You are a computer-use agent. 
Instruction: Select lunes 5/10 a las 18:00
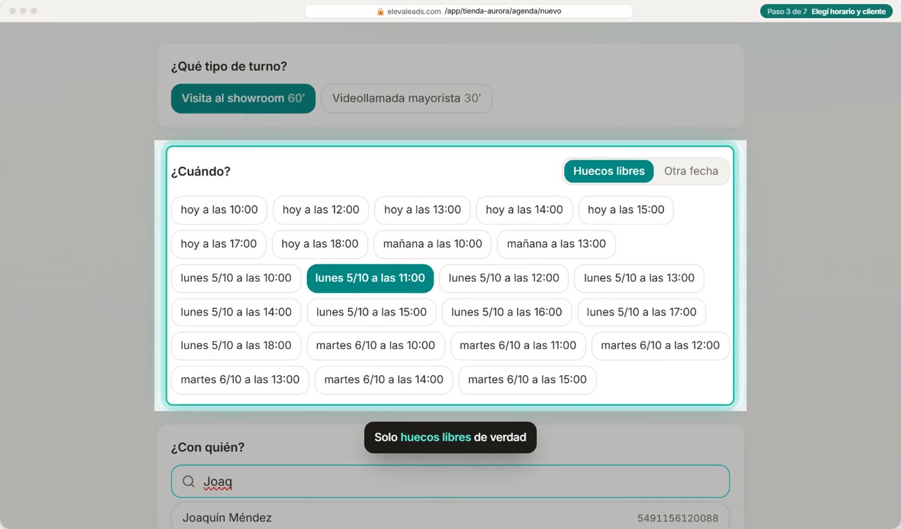[236, 346]
